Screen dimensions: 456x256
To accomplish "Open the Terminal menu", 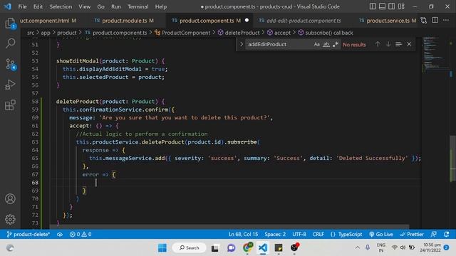I will [x=138, y=6].
